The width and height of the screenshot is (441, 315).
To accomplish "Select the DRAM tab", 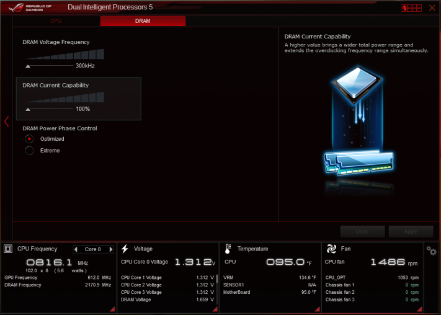I will pos(143,21).
